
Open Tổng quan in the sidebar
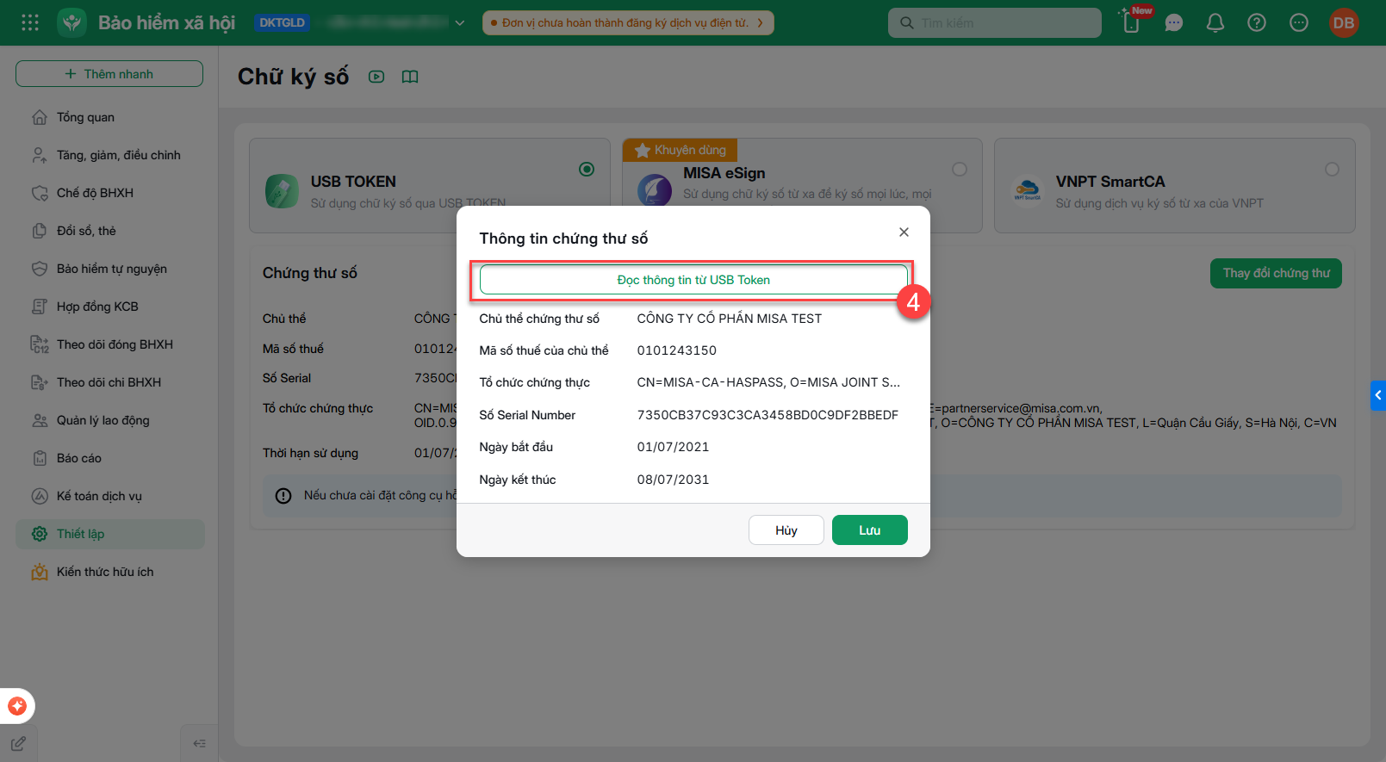[110, 117]
